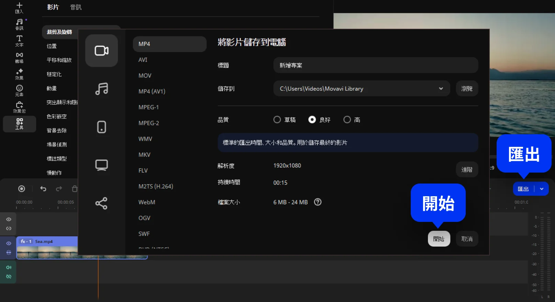Select the 草稿 draft quality radio button
555x302 pixels.
point(277,119)
